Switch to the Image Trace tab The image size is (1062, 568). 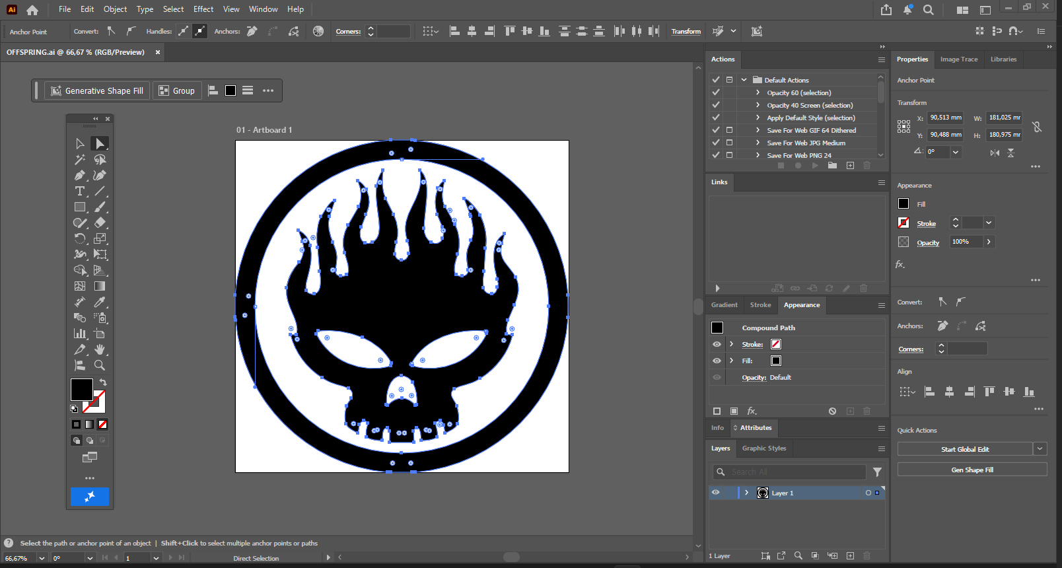[x=959, y=59]
